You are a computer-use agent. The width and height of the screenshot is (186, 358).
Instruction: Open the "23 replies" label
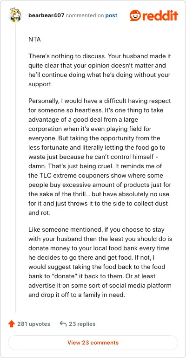tap(82, 324)
